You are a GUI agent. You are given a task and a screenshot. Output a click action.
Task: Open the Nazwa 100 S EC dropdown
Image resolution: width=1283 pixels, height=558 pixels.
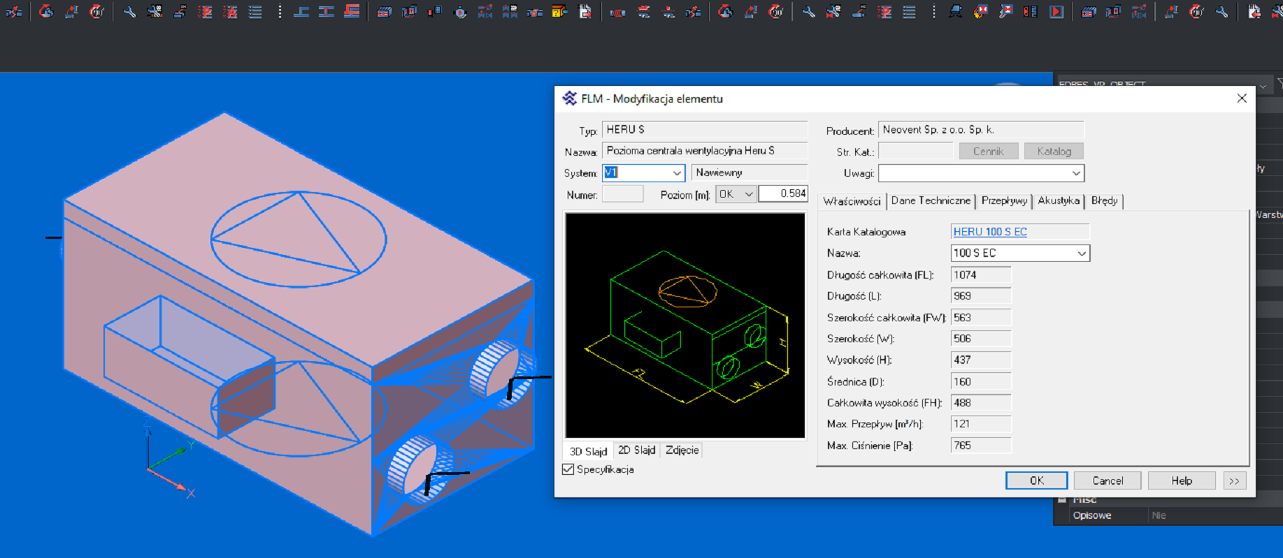click(1081, 254)
